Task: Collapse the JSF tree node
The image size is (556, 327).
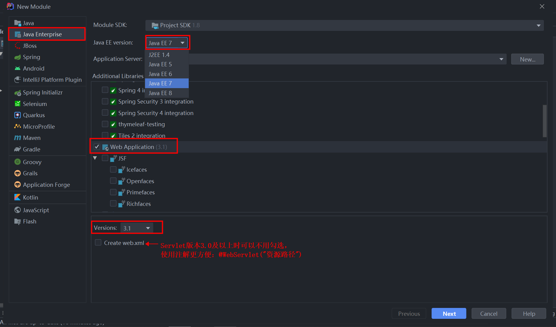Action: [x=95, y=158]
